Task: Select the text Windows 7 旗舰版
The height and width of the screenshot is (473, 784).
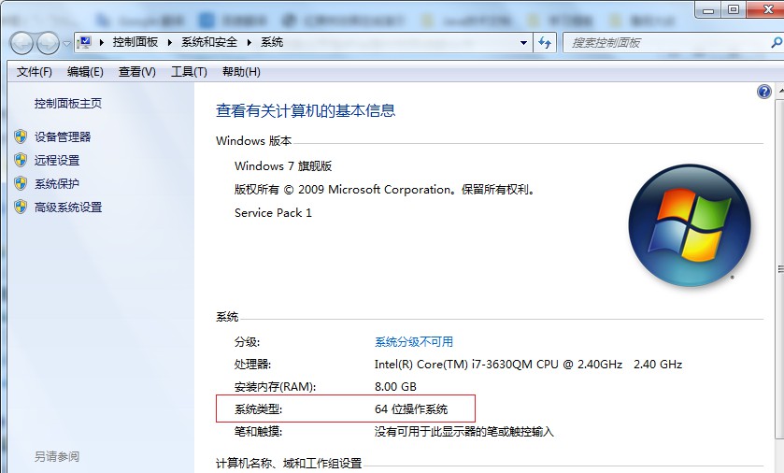Action: 283,166
